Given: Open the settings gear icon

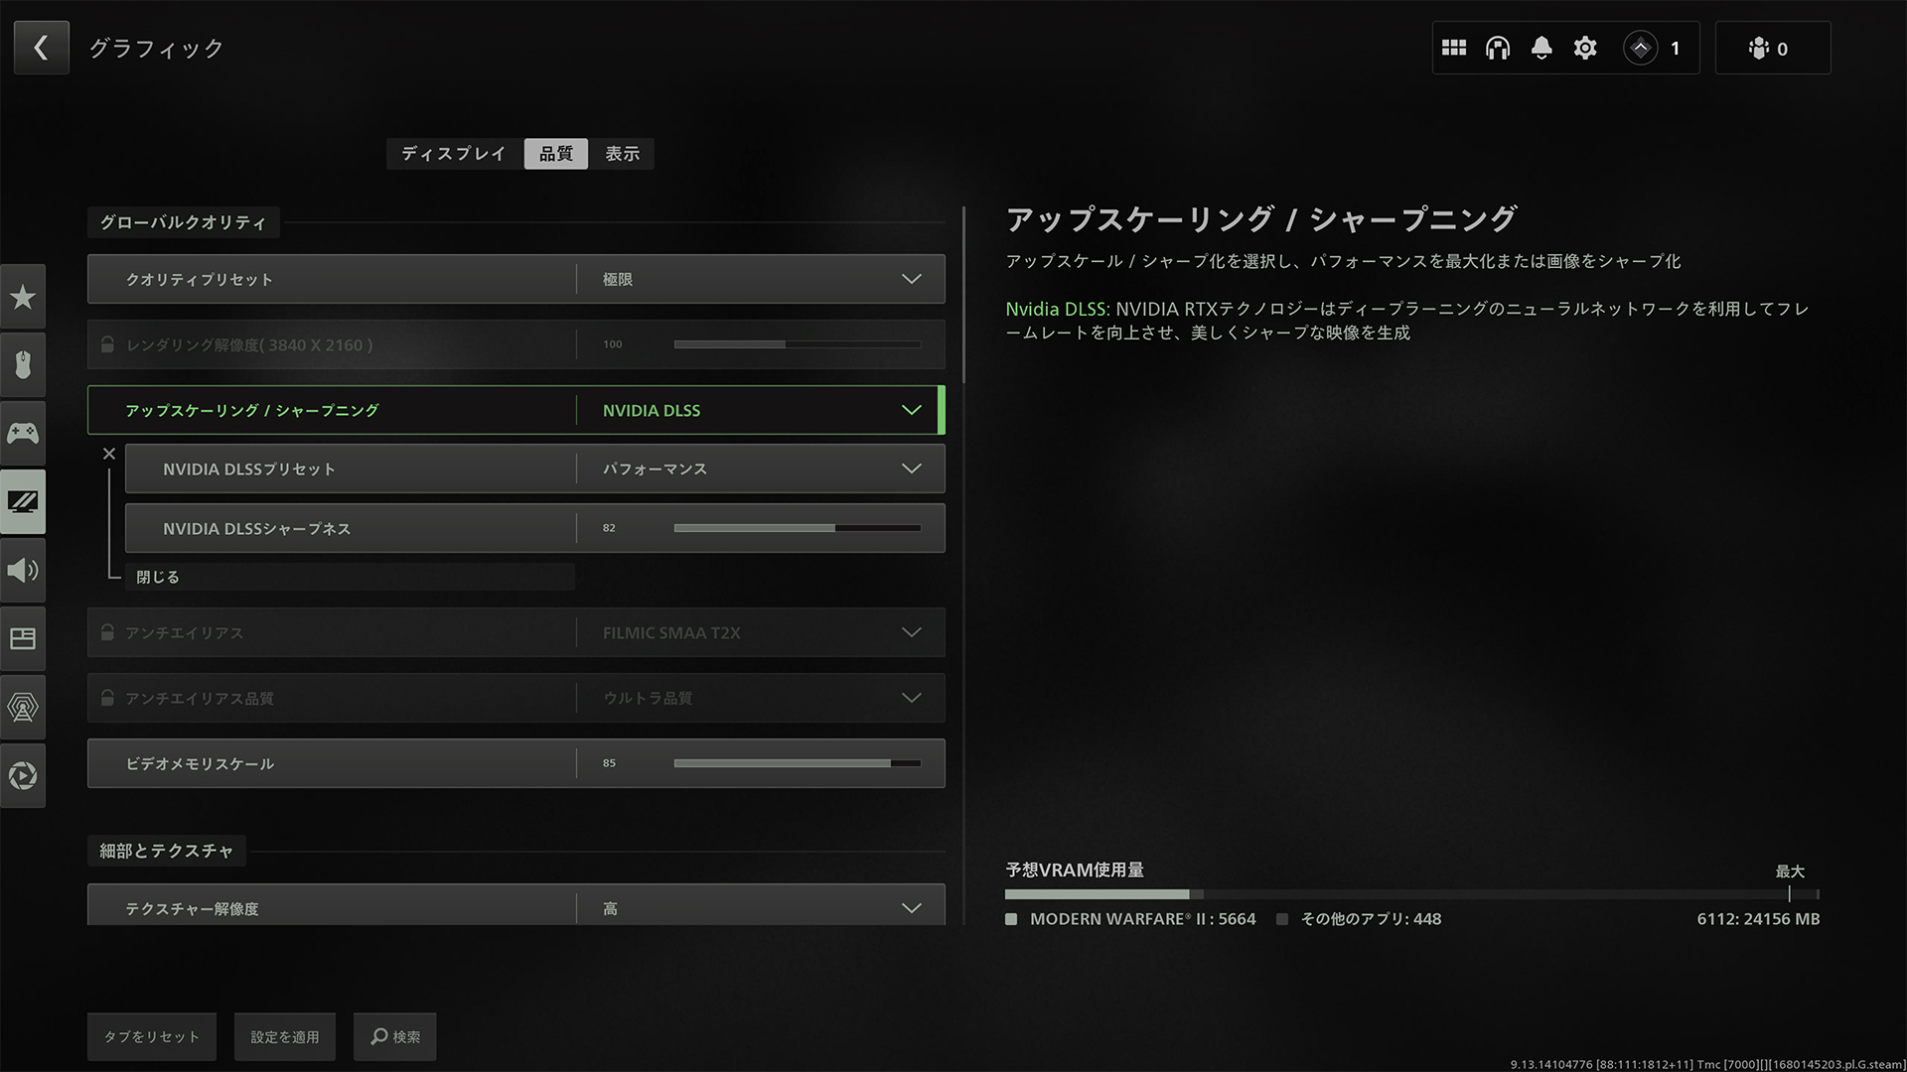Looking at the screenshot, I should point(1585,48).
